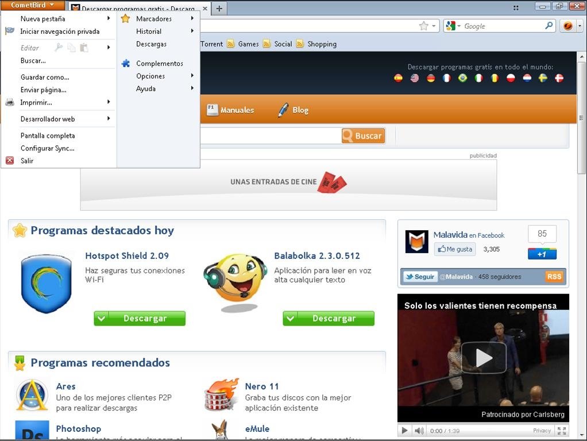The image size is (587, 441).
Task: Expand the Nueva pestaña submenu arrow
Action: (109, 18)
